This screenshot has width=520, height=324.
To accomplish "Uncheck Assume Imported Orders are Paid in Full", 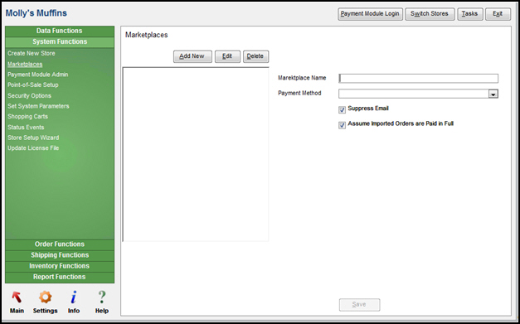I will point(342,125).
